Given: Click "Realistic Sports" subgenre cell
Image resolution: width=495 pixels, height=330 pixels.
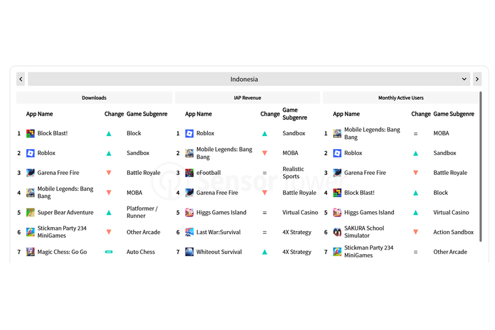Looking at the screenshot, I should [x=293, y=173].
